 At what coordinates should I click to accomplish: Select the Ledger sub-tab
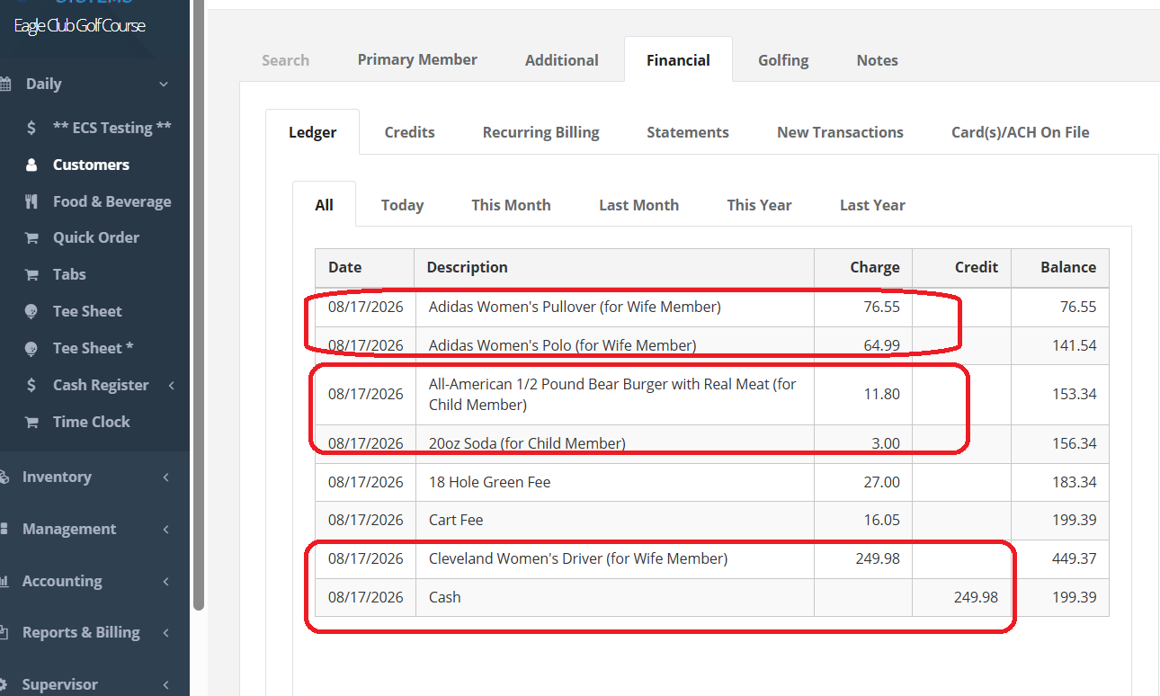(x=313, y=132)
